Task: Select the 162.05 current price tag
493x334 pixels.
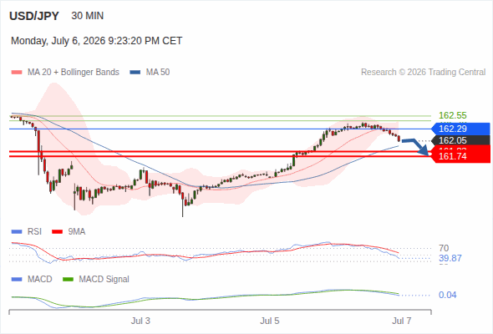Action: click(x=460, y=140)
